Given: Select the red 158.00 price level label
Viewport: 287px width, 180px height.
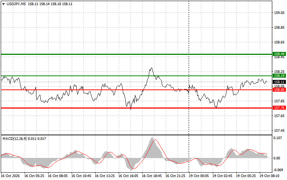Looking at the screenshot, I should coord(279,90).
